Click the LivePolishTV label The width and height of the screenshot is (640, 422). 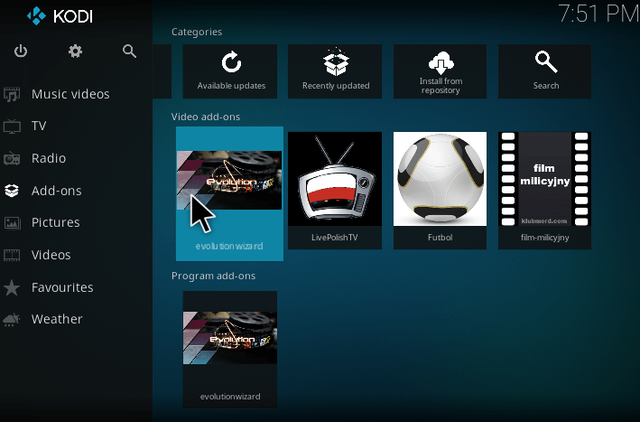(x=335, y=238)
